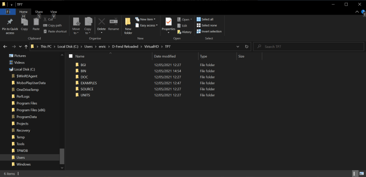The height and width of the screenshot is (177, 366).
Task: Tick the select-all checkbox by Name
Action: (x=71, y=56)
